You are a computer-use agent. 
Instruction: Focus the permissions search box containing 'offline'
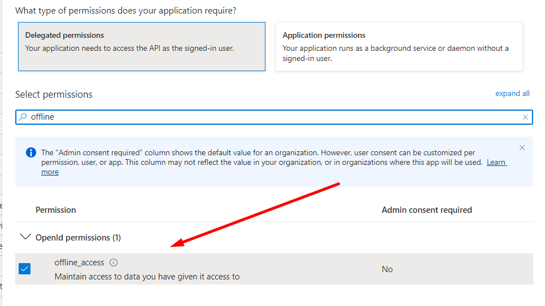[x=271, y=117]
